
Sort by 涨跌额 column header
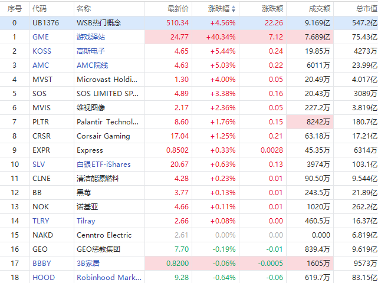pos(272,9)
